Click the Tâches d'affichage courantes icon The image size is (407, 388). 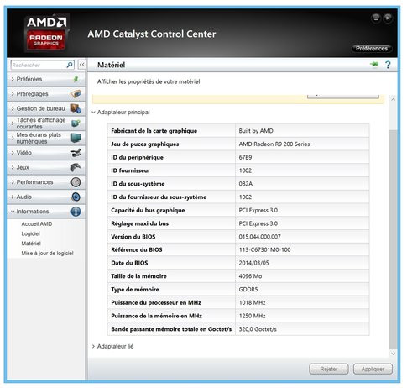76,123
